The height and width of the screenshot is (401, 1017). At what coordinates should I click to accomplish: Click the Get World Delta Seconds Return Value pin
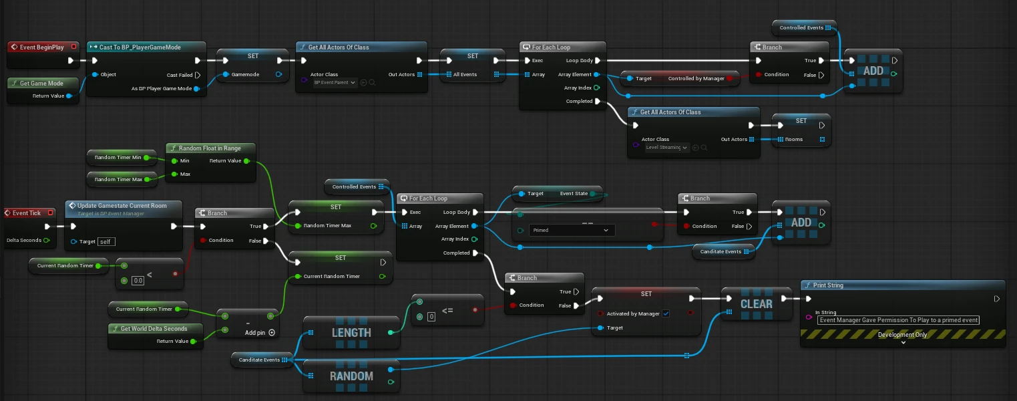(x=194, y=342)
